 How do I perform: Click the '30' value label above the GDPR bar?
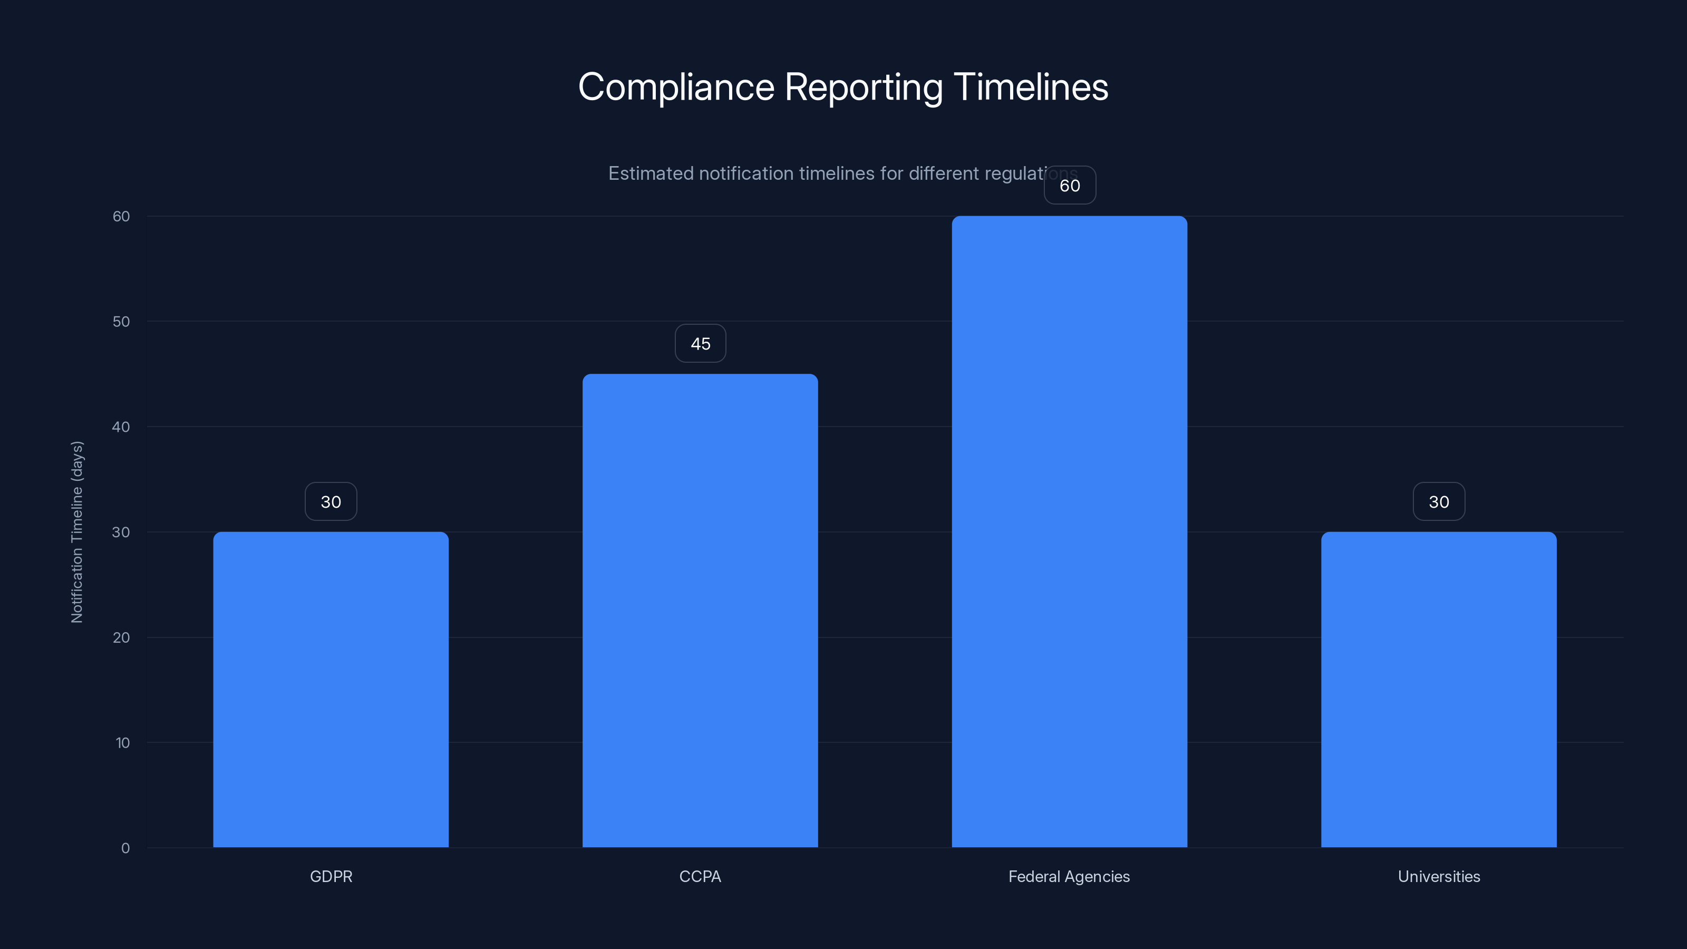coord(331,501)
